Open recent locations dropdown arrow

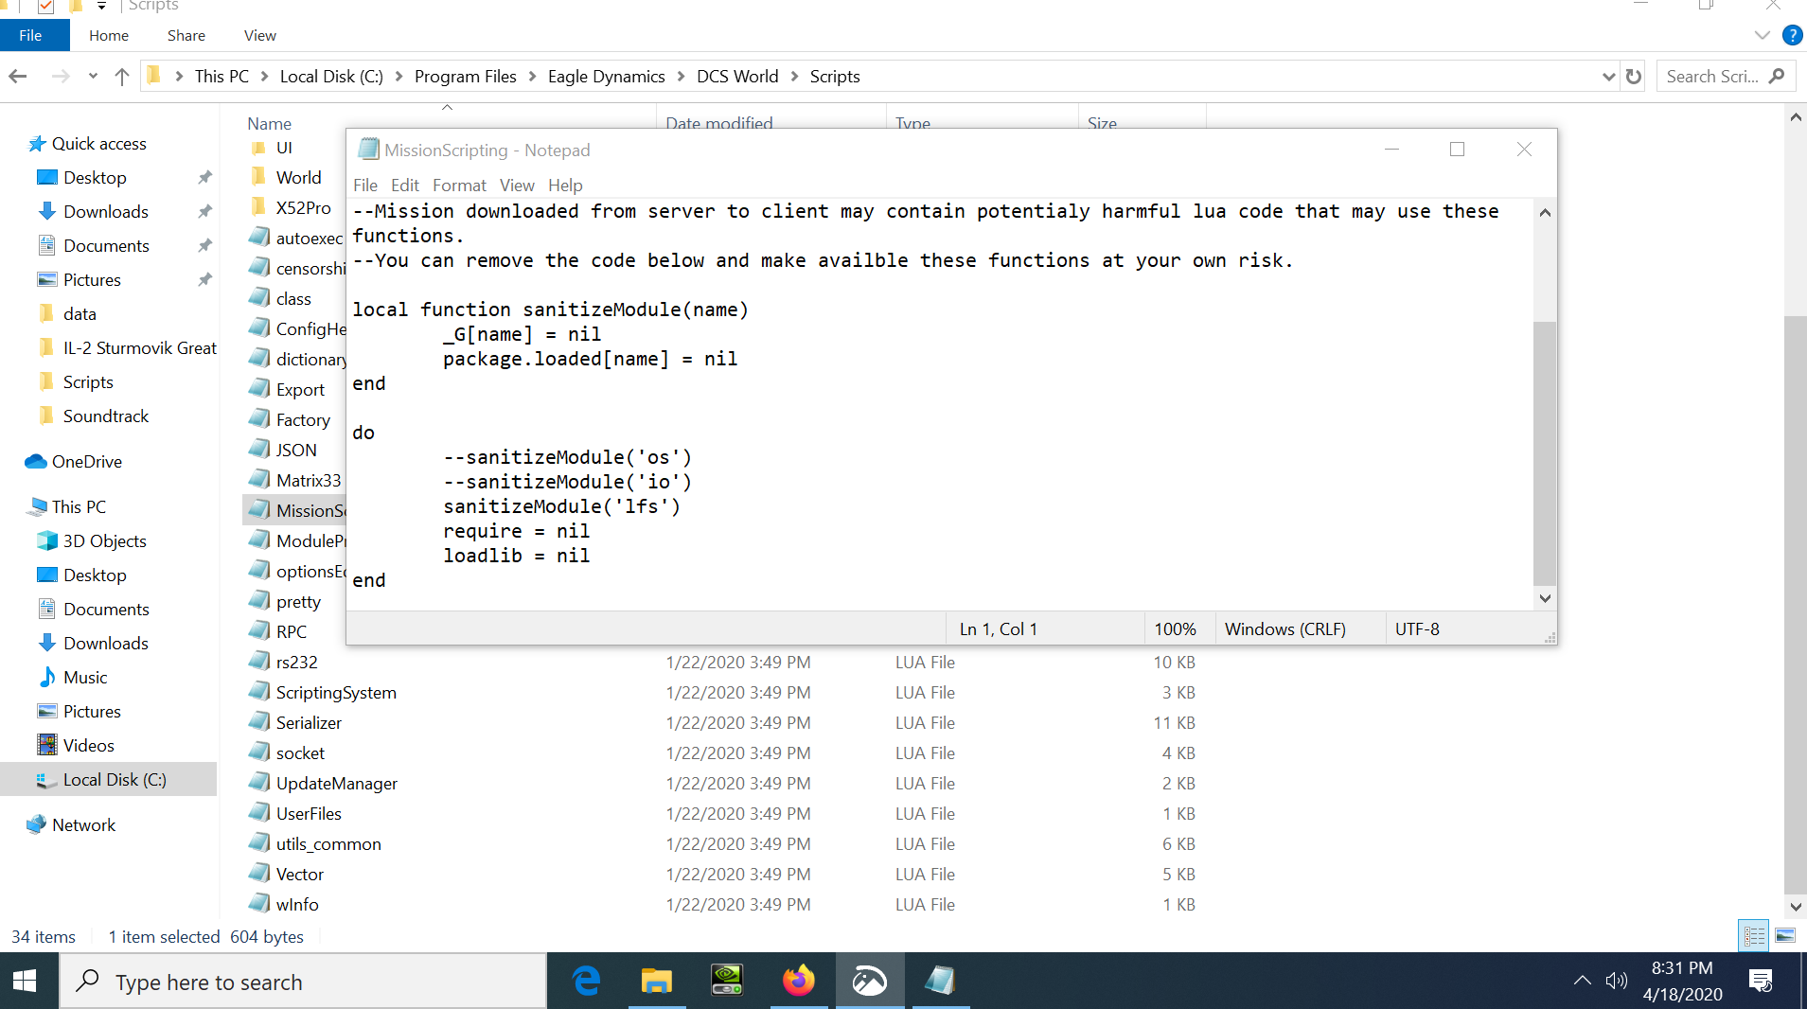93,77
